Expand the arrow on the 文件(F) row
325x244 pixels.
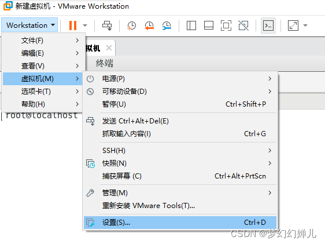coord(77,41)
